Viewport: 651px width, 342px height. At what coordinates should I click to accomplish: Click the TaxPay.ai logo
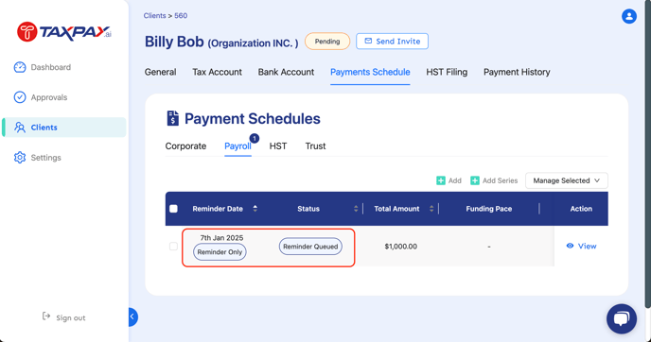(64, 32)
